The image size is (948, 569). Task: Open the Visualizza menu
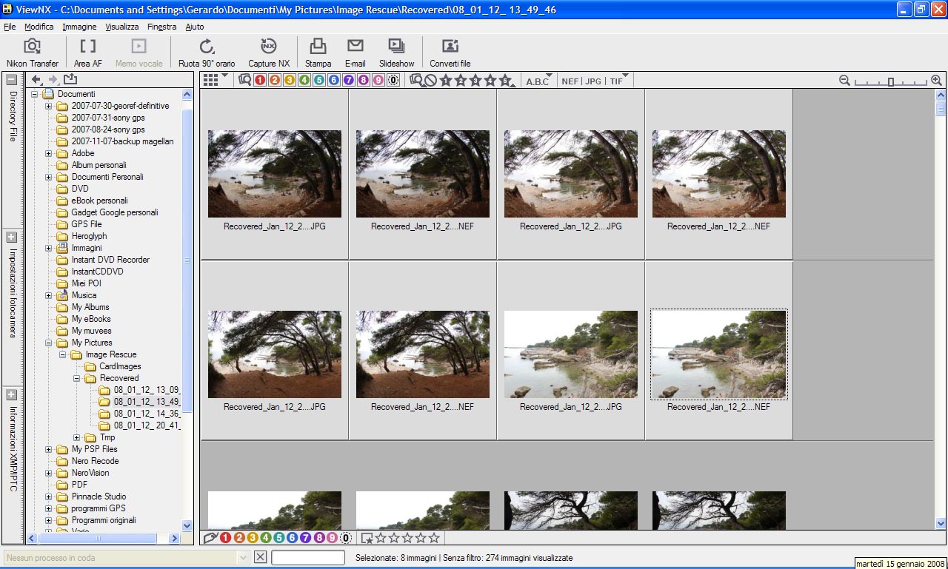pyautogui.click(x=121, y=27)
